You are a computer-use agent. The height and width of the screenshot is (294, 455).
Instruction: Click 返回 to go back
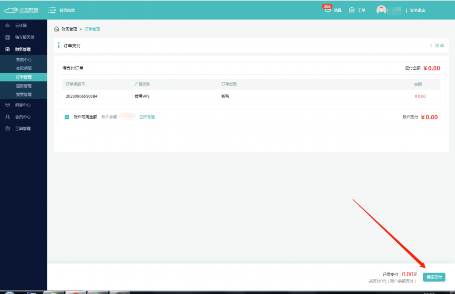(x=437, y=46)
